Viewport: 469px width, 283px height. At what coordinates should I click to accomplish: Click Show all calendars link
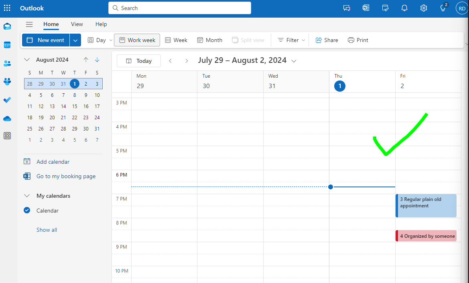pos(47,230)
